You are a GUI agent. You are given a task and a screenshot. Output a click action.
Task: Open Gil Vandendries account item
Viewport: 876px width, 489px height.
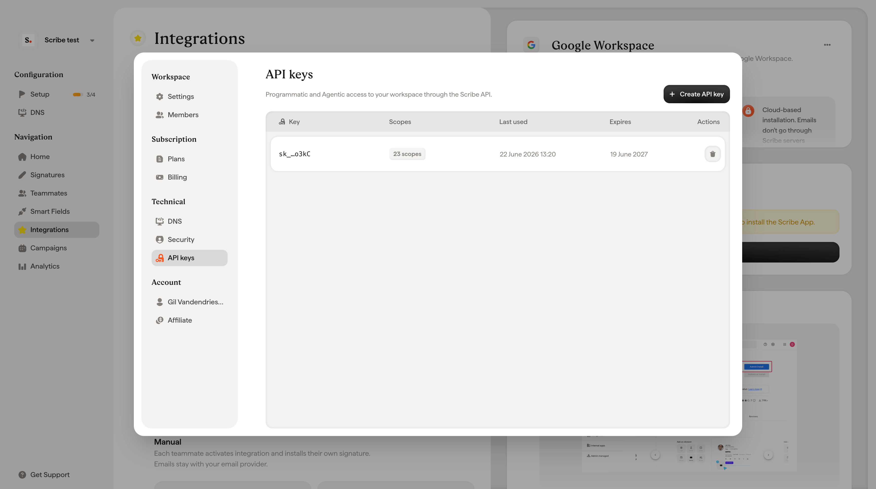[x=189, y=302]
